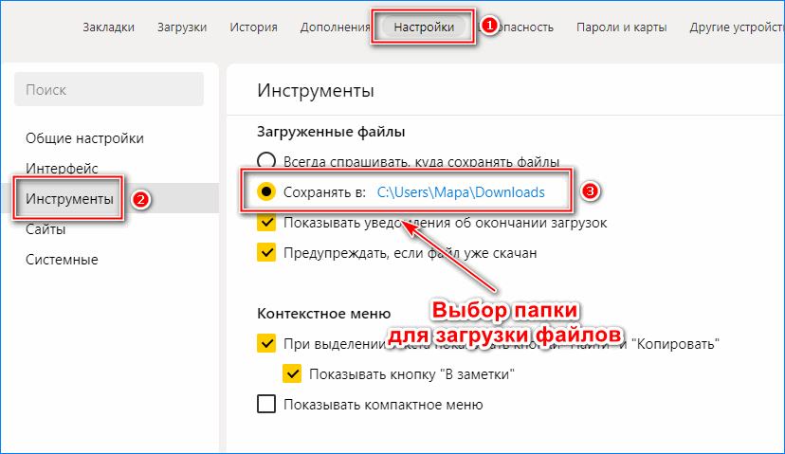Click the Поиск settings search field
Viewport: 785px width, 454px height.
(109, 89)
